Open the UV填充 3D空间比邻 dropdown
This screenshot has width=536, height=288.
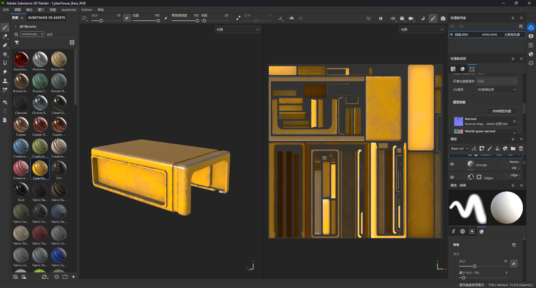(497, 90)
